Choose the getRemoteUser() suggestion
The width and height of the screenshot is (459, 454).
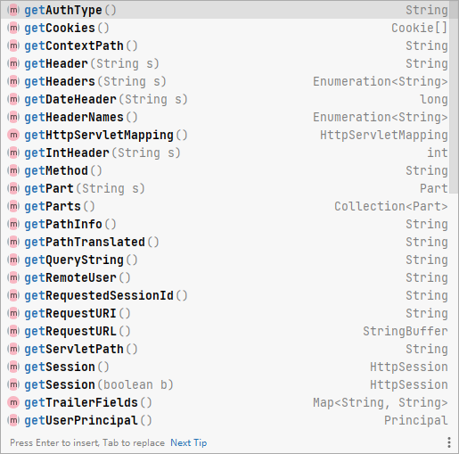click(x=225, y=277)
